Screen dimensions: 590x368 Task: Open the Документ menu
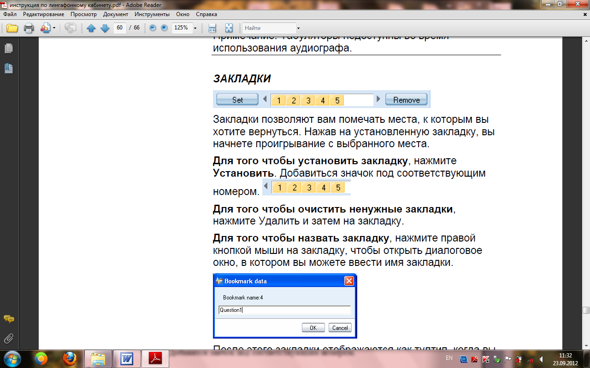(x=115, y=14)
